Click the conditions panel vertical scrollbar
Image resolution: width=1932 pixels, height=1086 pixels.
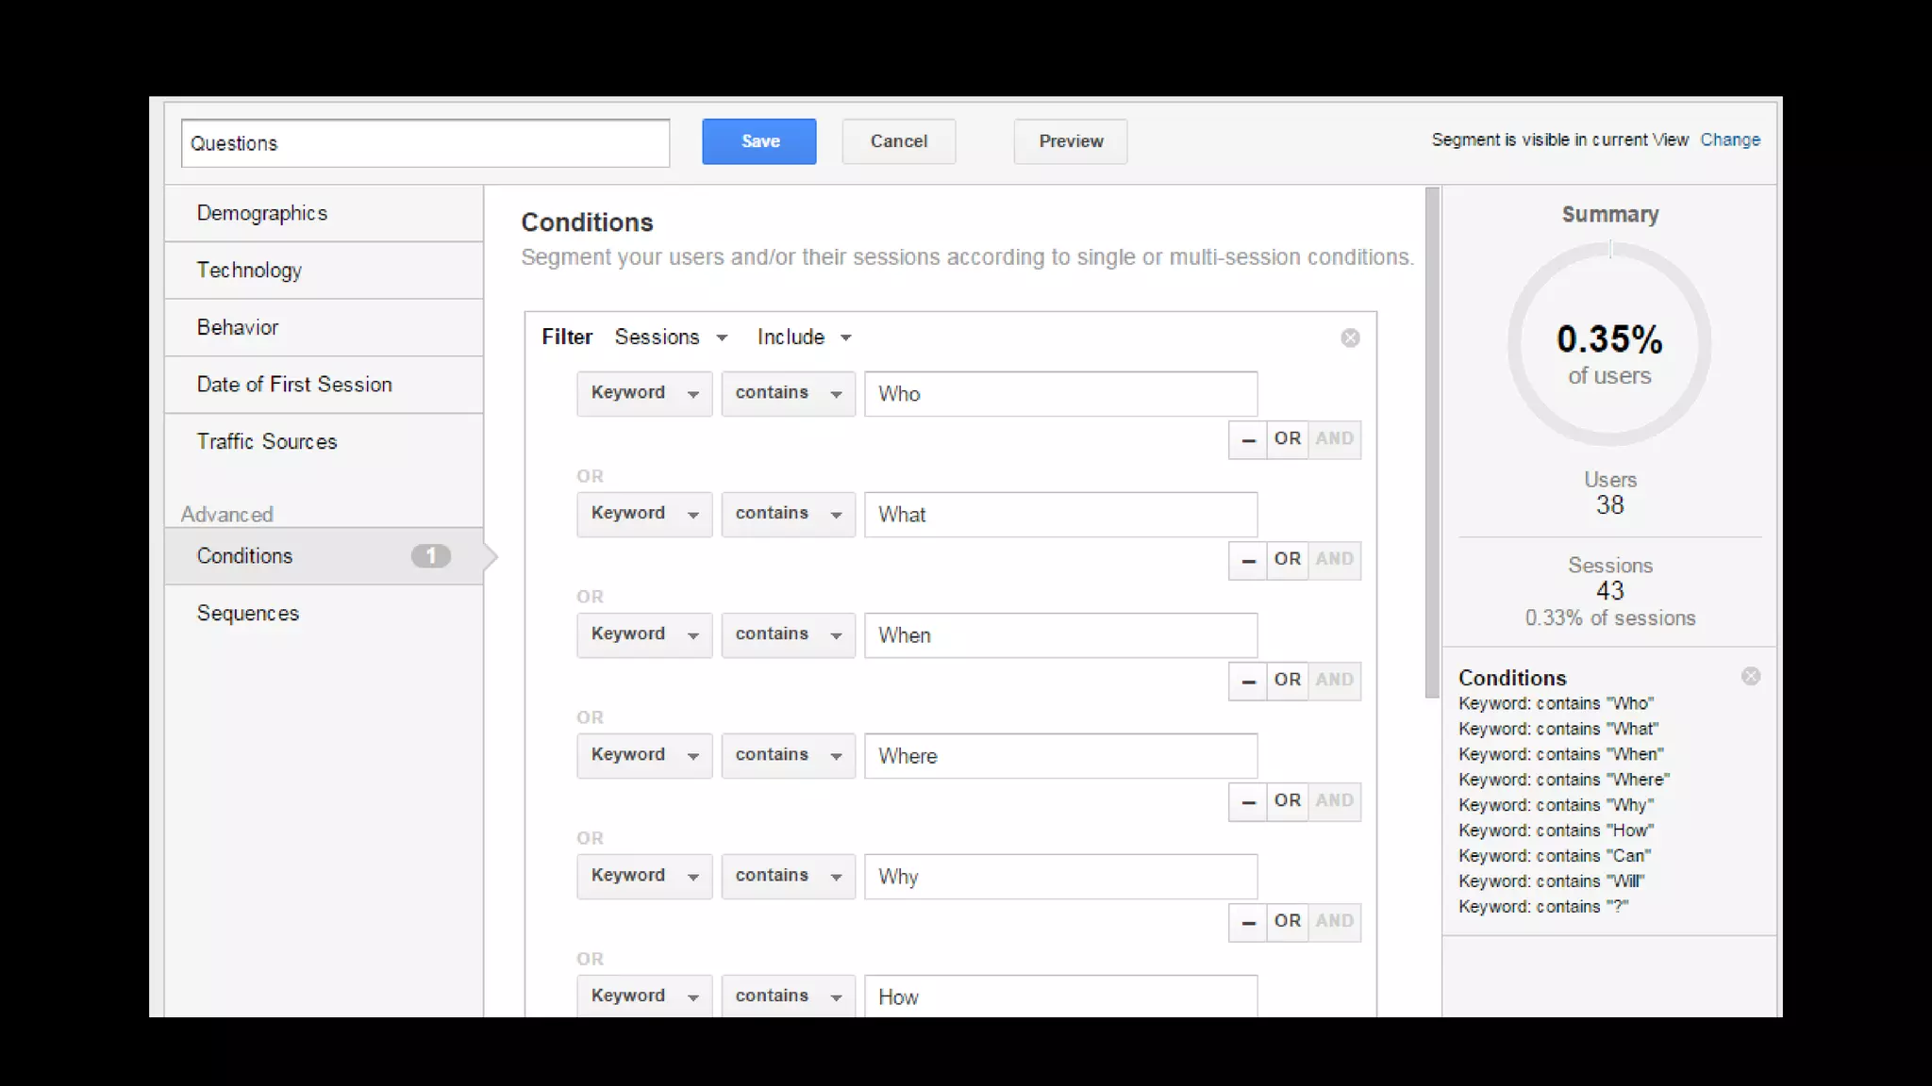pyautogui.click(x=1432, y=443)
